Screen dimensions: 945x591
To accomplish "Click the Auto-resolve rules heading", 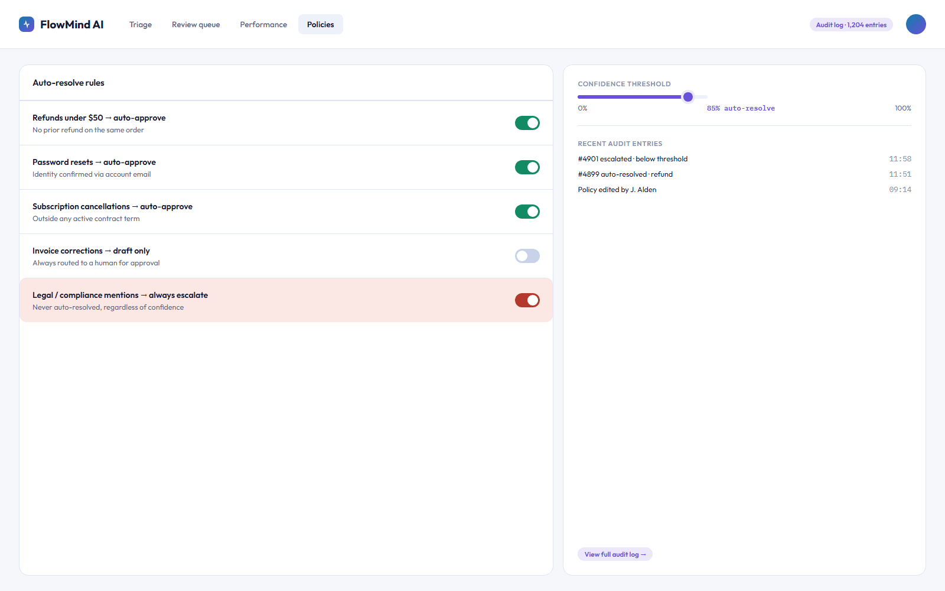I will tap(69, 83).
